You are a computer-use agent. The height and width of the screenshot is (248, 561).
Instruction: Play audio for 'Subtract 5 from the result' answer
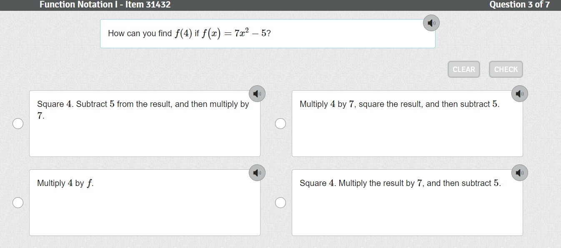click(257, 94)
